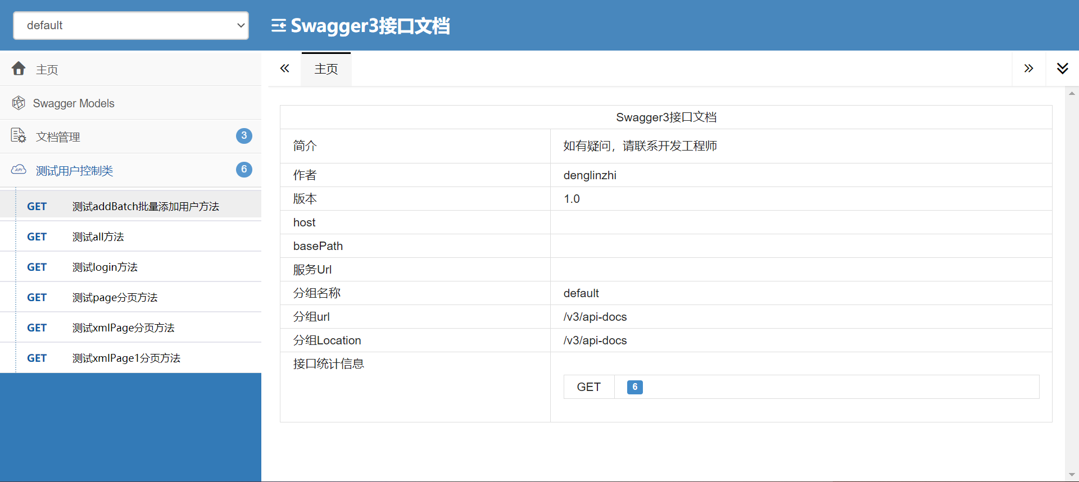Click the 作者 label
The height and width of the screenshot is (482, 1079).
305,175
